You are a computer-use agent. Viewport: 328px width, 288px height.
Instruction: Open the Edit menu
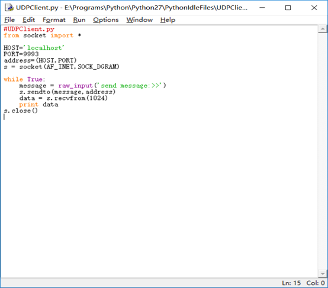28,20
